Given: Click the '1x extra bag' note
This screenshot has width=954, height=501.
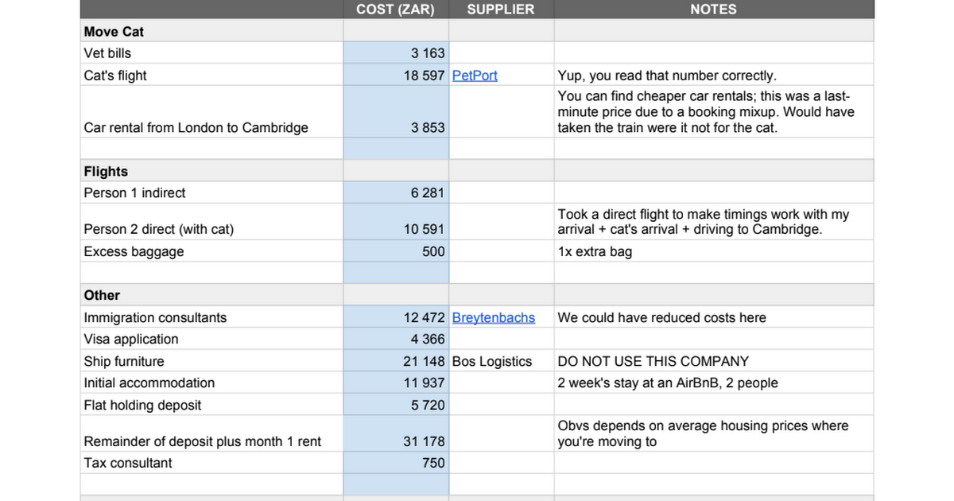Looking at the screenshot, I should click(595, 251).
